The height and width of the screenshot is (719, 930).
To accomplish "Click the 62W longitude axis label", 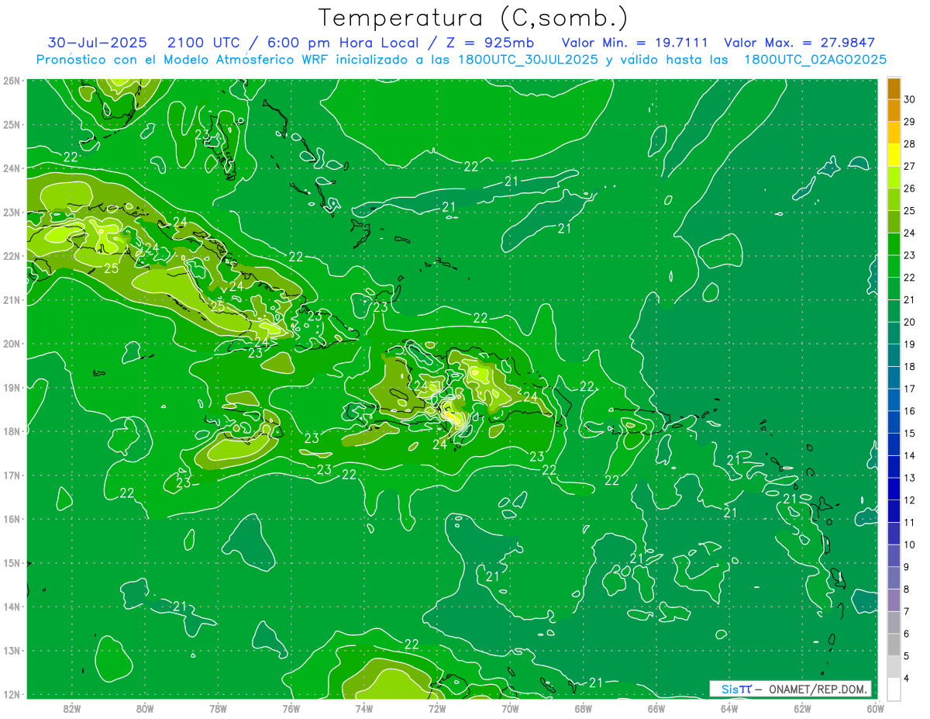I will (803, 708).
